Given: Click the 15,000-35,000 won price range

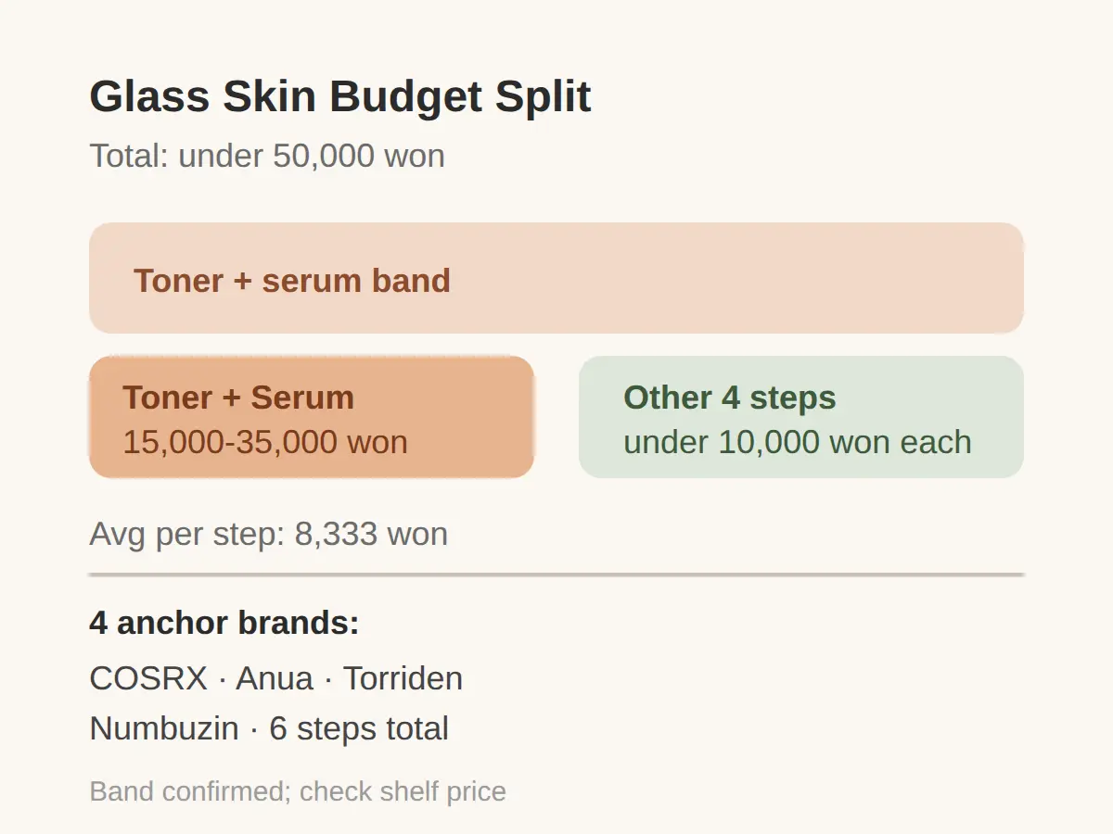Looking at the screenshot, I should (x=265, y=442).
